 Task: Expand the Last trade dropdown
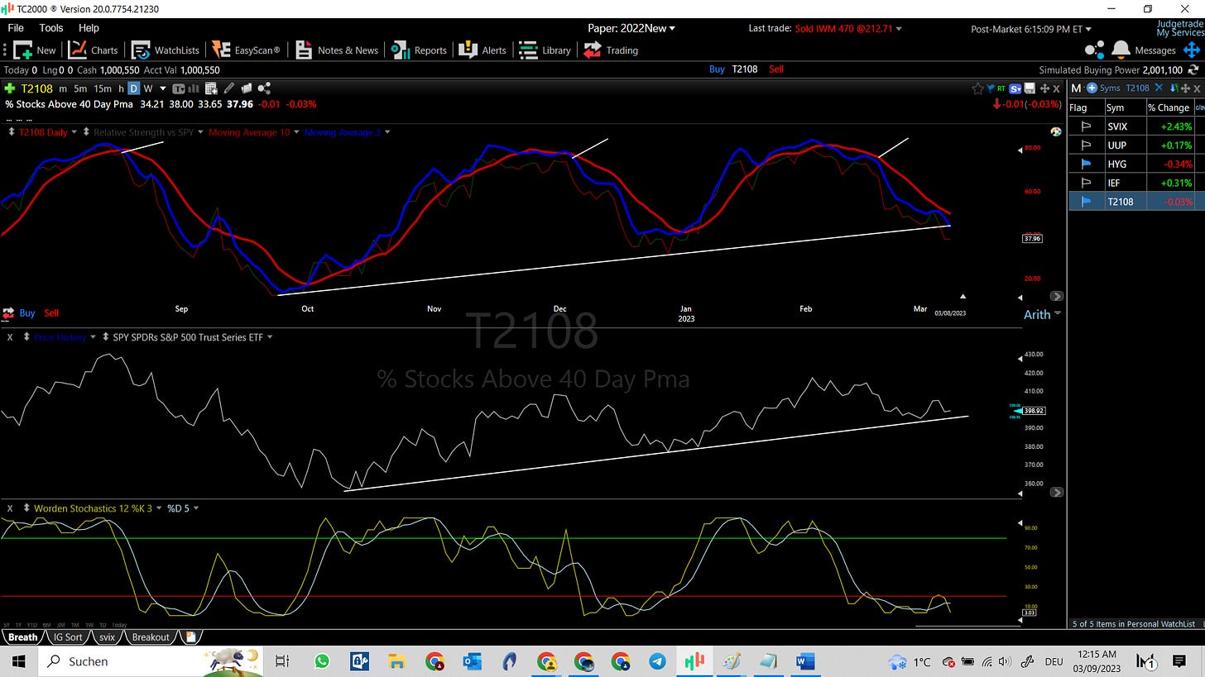[899, 29]
